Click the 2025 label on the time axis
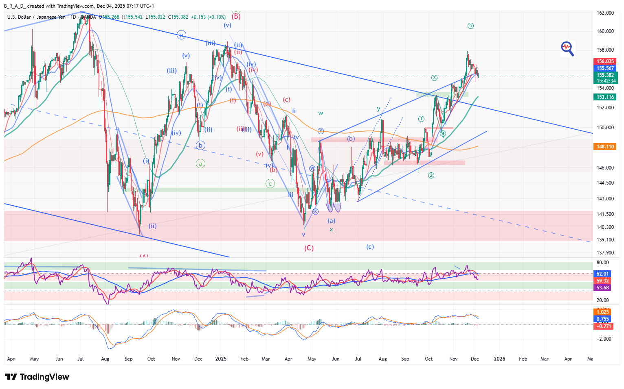Image resolution: width=624 pixels, height=389 pixels. (221, 359)
